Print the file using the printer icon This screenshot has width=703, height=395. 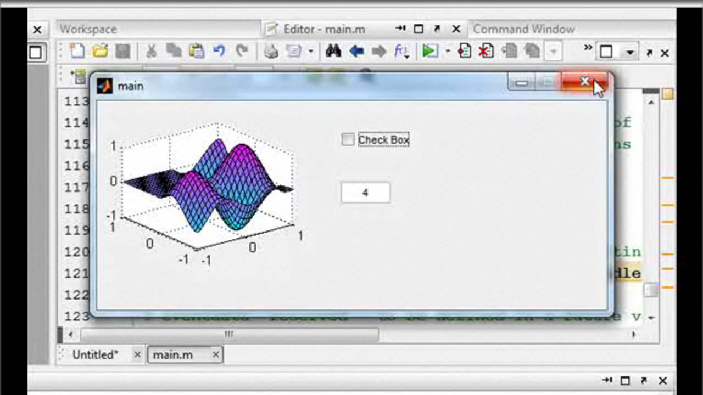[271, 52]
